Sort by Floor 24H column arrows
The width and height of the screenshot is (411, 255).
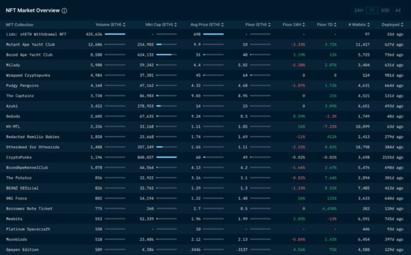pyautogui.click(x=304, y=25)
